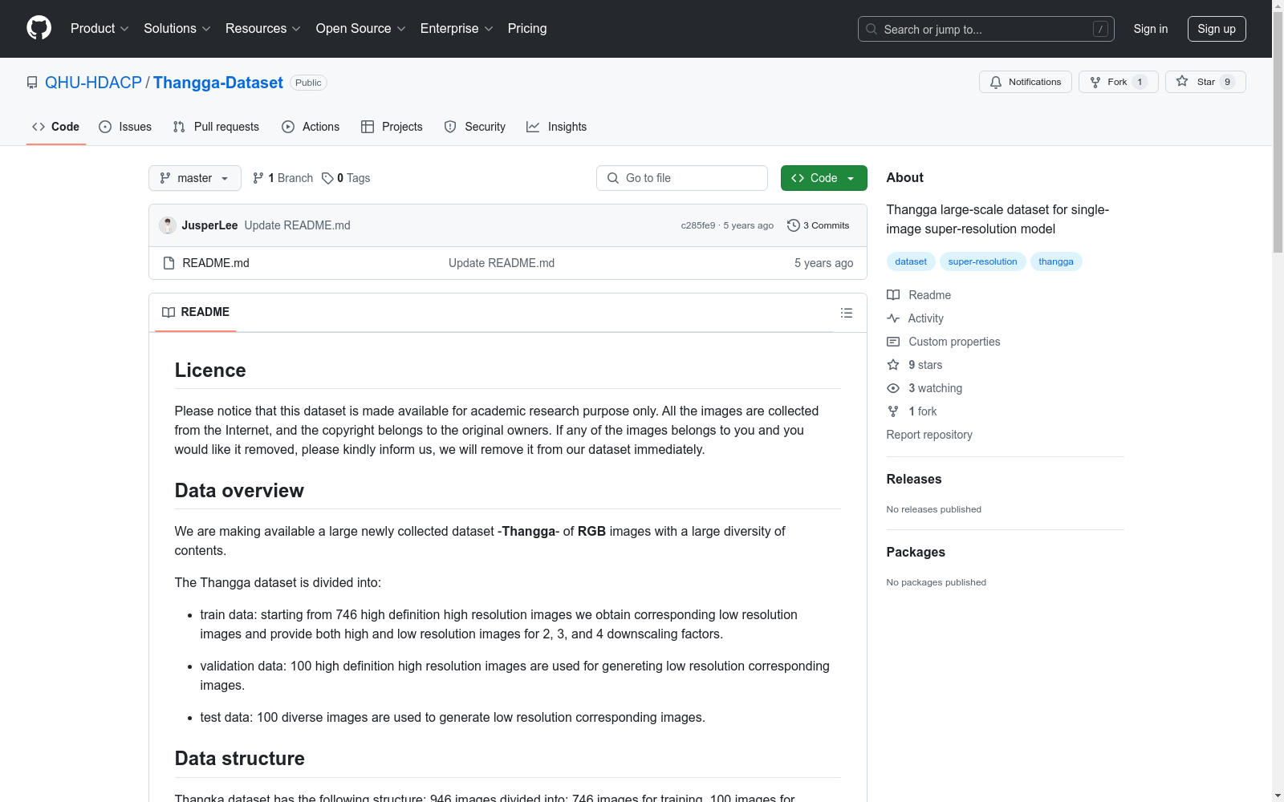The height and width of the screenshot is (802, 1284).
Task: Click the eye icon beside 3 watching
Action: (x=893, y=388)
